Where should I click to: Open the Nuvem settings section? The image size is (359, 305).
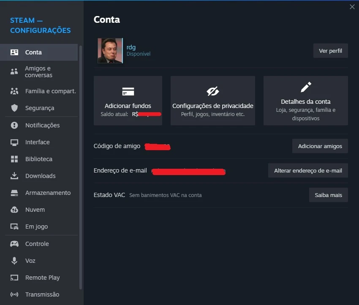pos(39,210)
